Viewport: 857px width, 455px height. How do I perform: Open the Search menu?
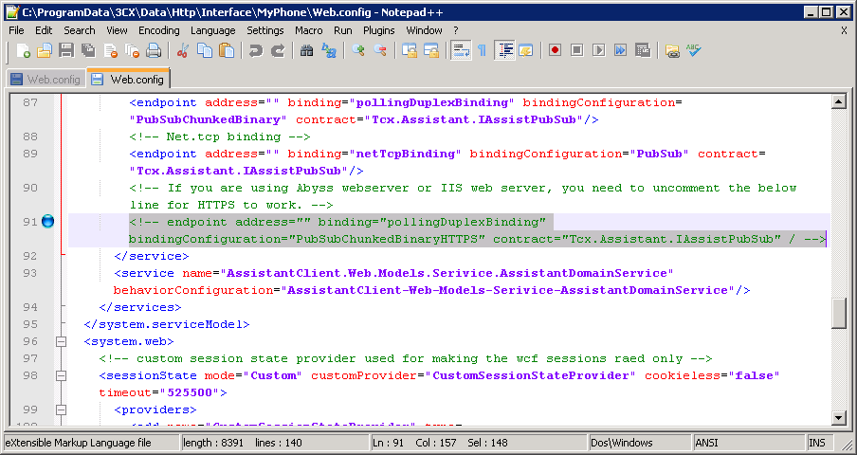[x=80, y=30]
